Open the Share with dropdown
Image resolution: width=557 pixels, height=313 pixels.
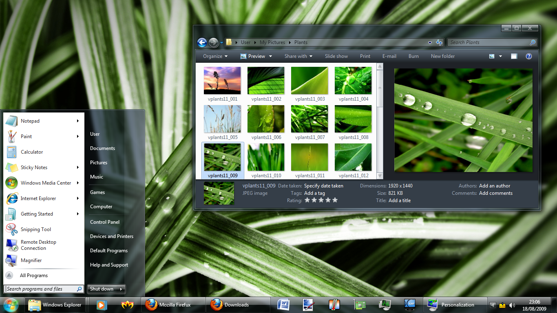point(298,56)
